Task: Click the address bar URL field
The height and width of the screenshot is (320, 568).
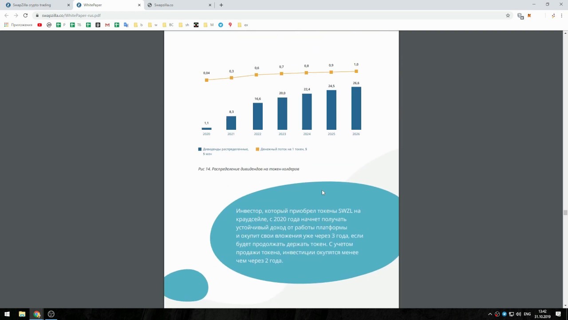Action: [x=271, y=15]
